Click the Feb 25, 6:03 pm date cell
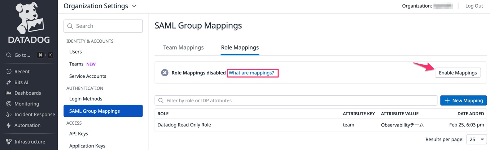This screenshot has height=150, width=490. point(467,125)
